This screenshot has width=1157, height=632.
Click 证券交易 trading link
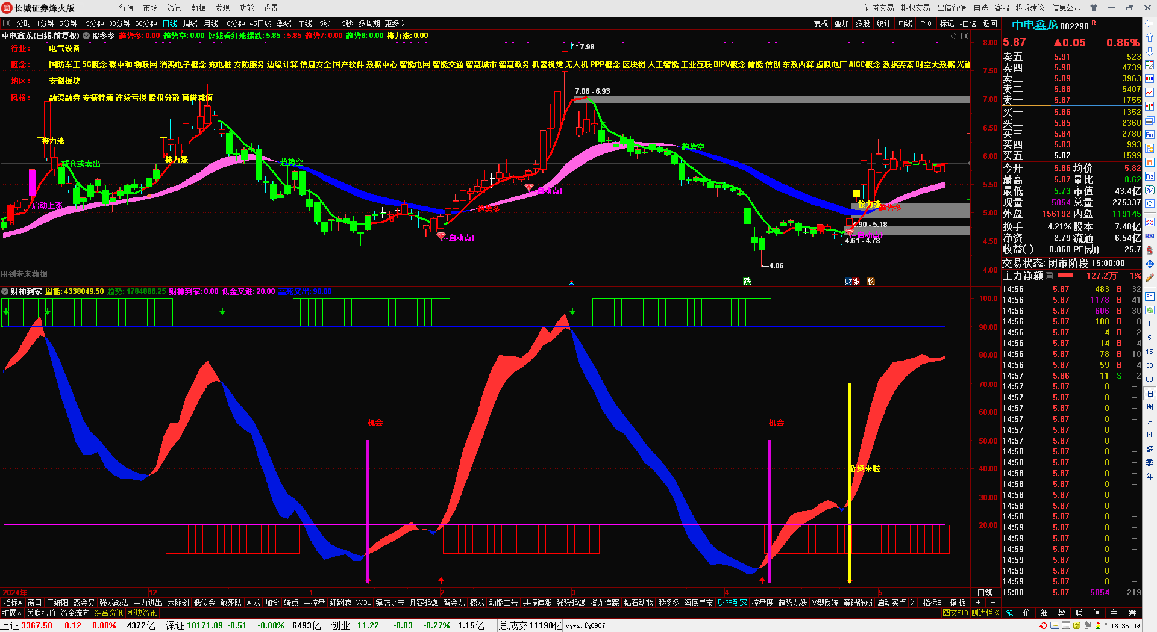(880, 8)
